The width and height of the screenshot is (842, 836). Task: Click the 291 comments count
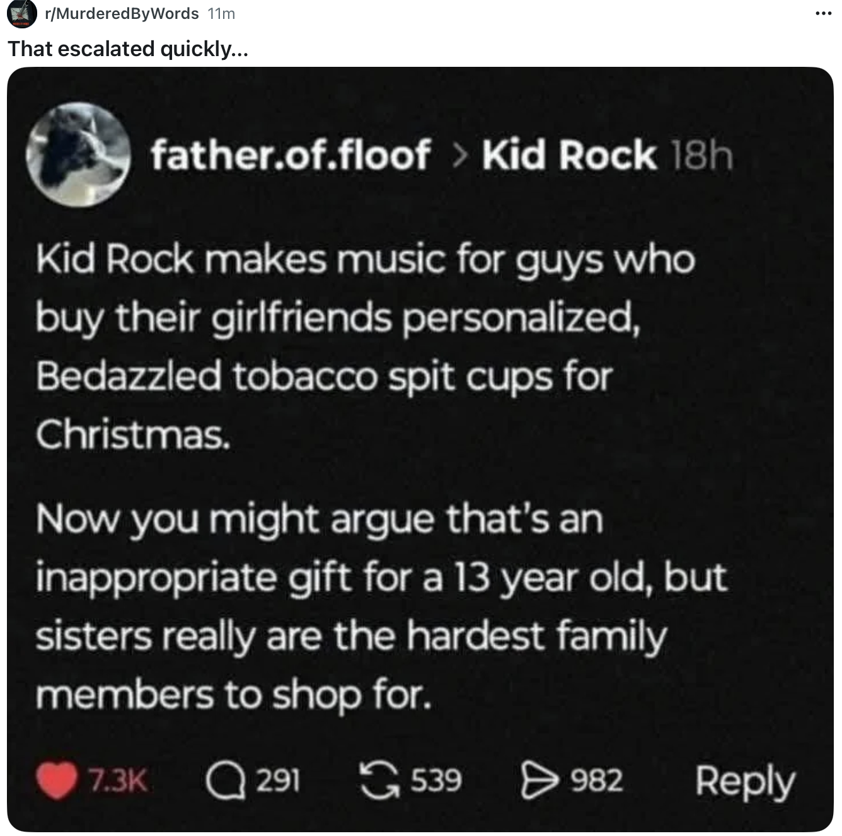click(278, 781)
